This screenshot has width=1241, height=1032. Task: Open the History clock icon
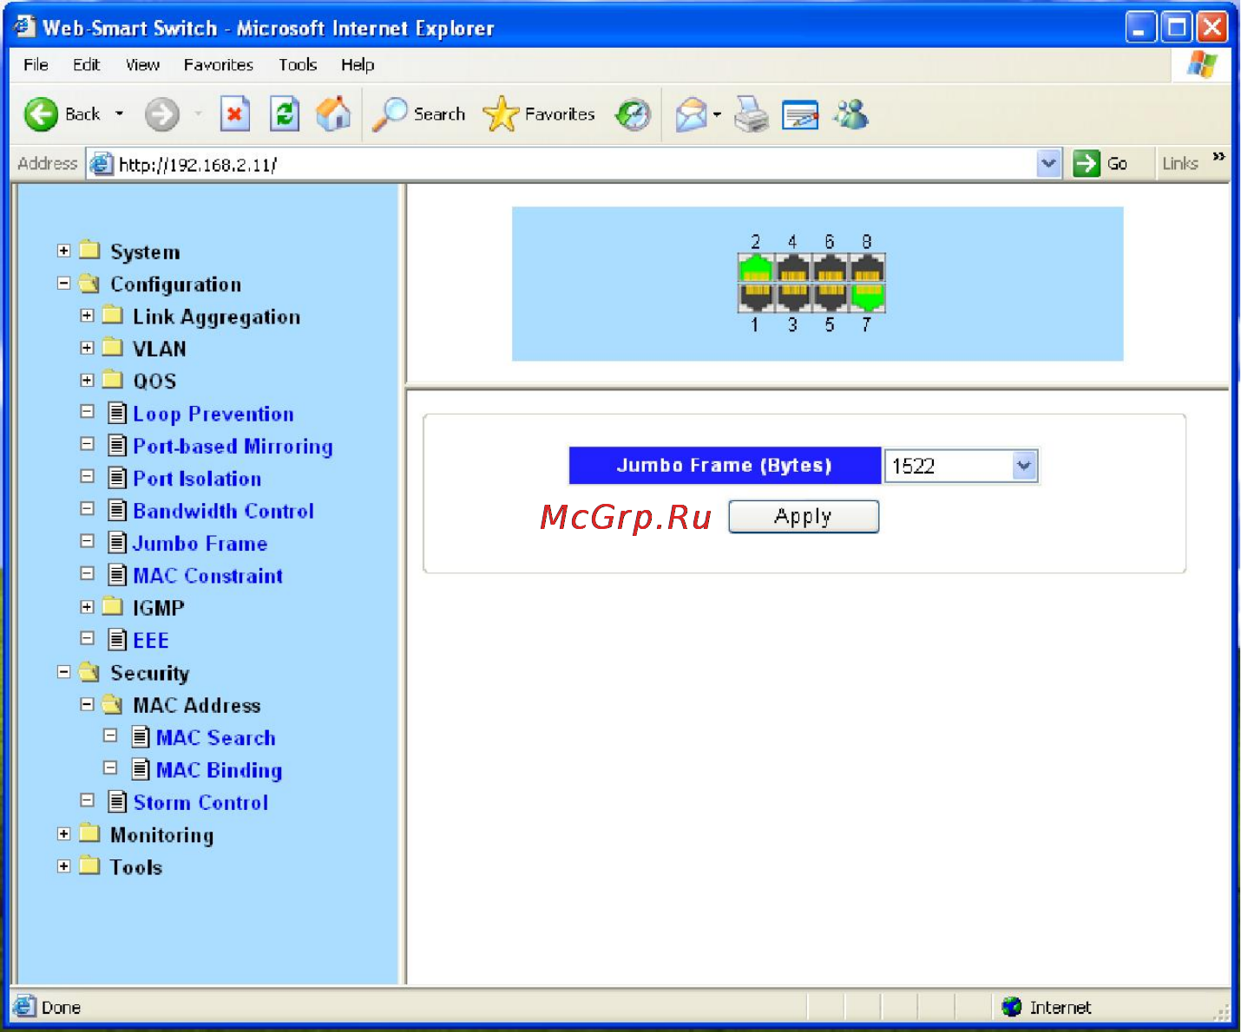point(633,114)
